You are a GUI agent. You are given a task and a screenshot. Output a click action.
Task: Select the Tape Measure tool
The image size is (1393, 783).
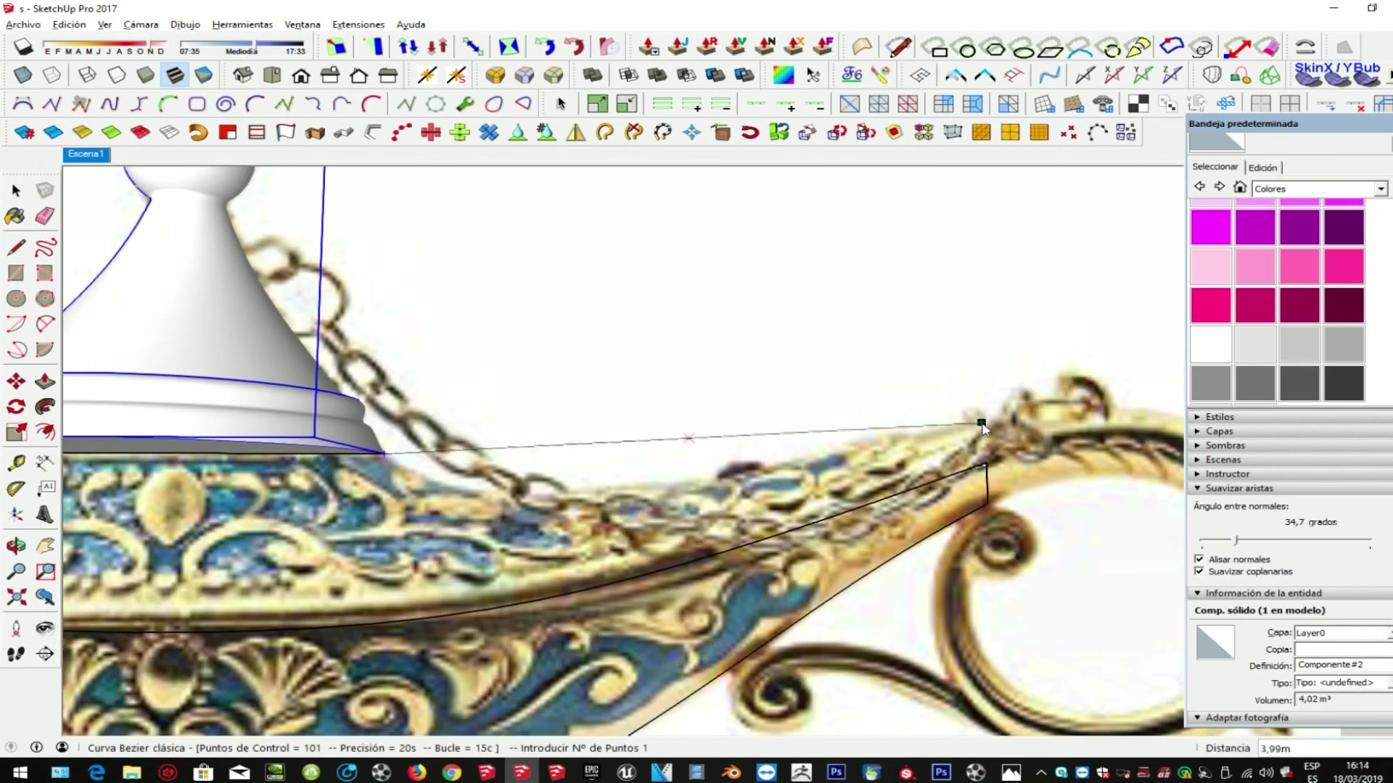[16, 463]
